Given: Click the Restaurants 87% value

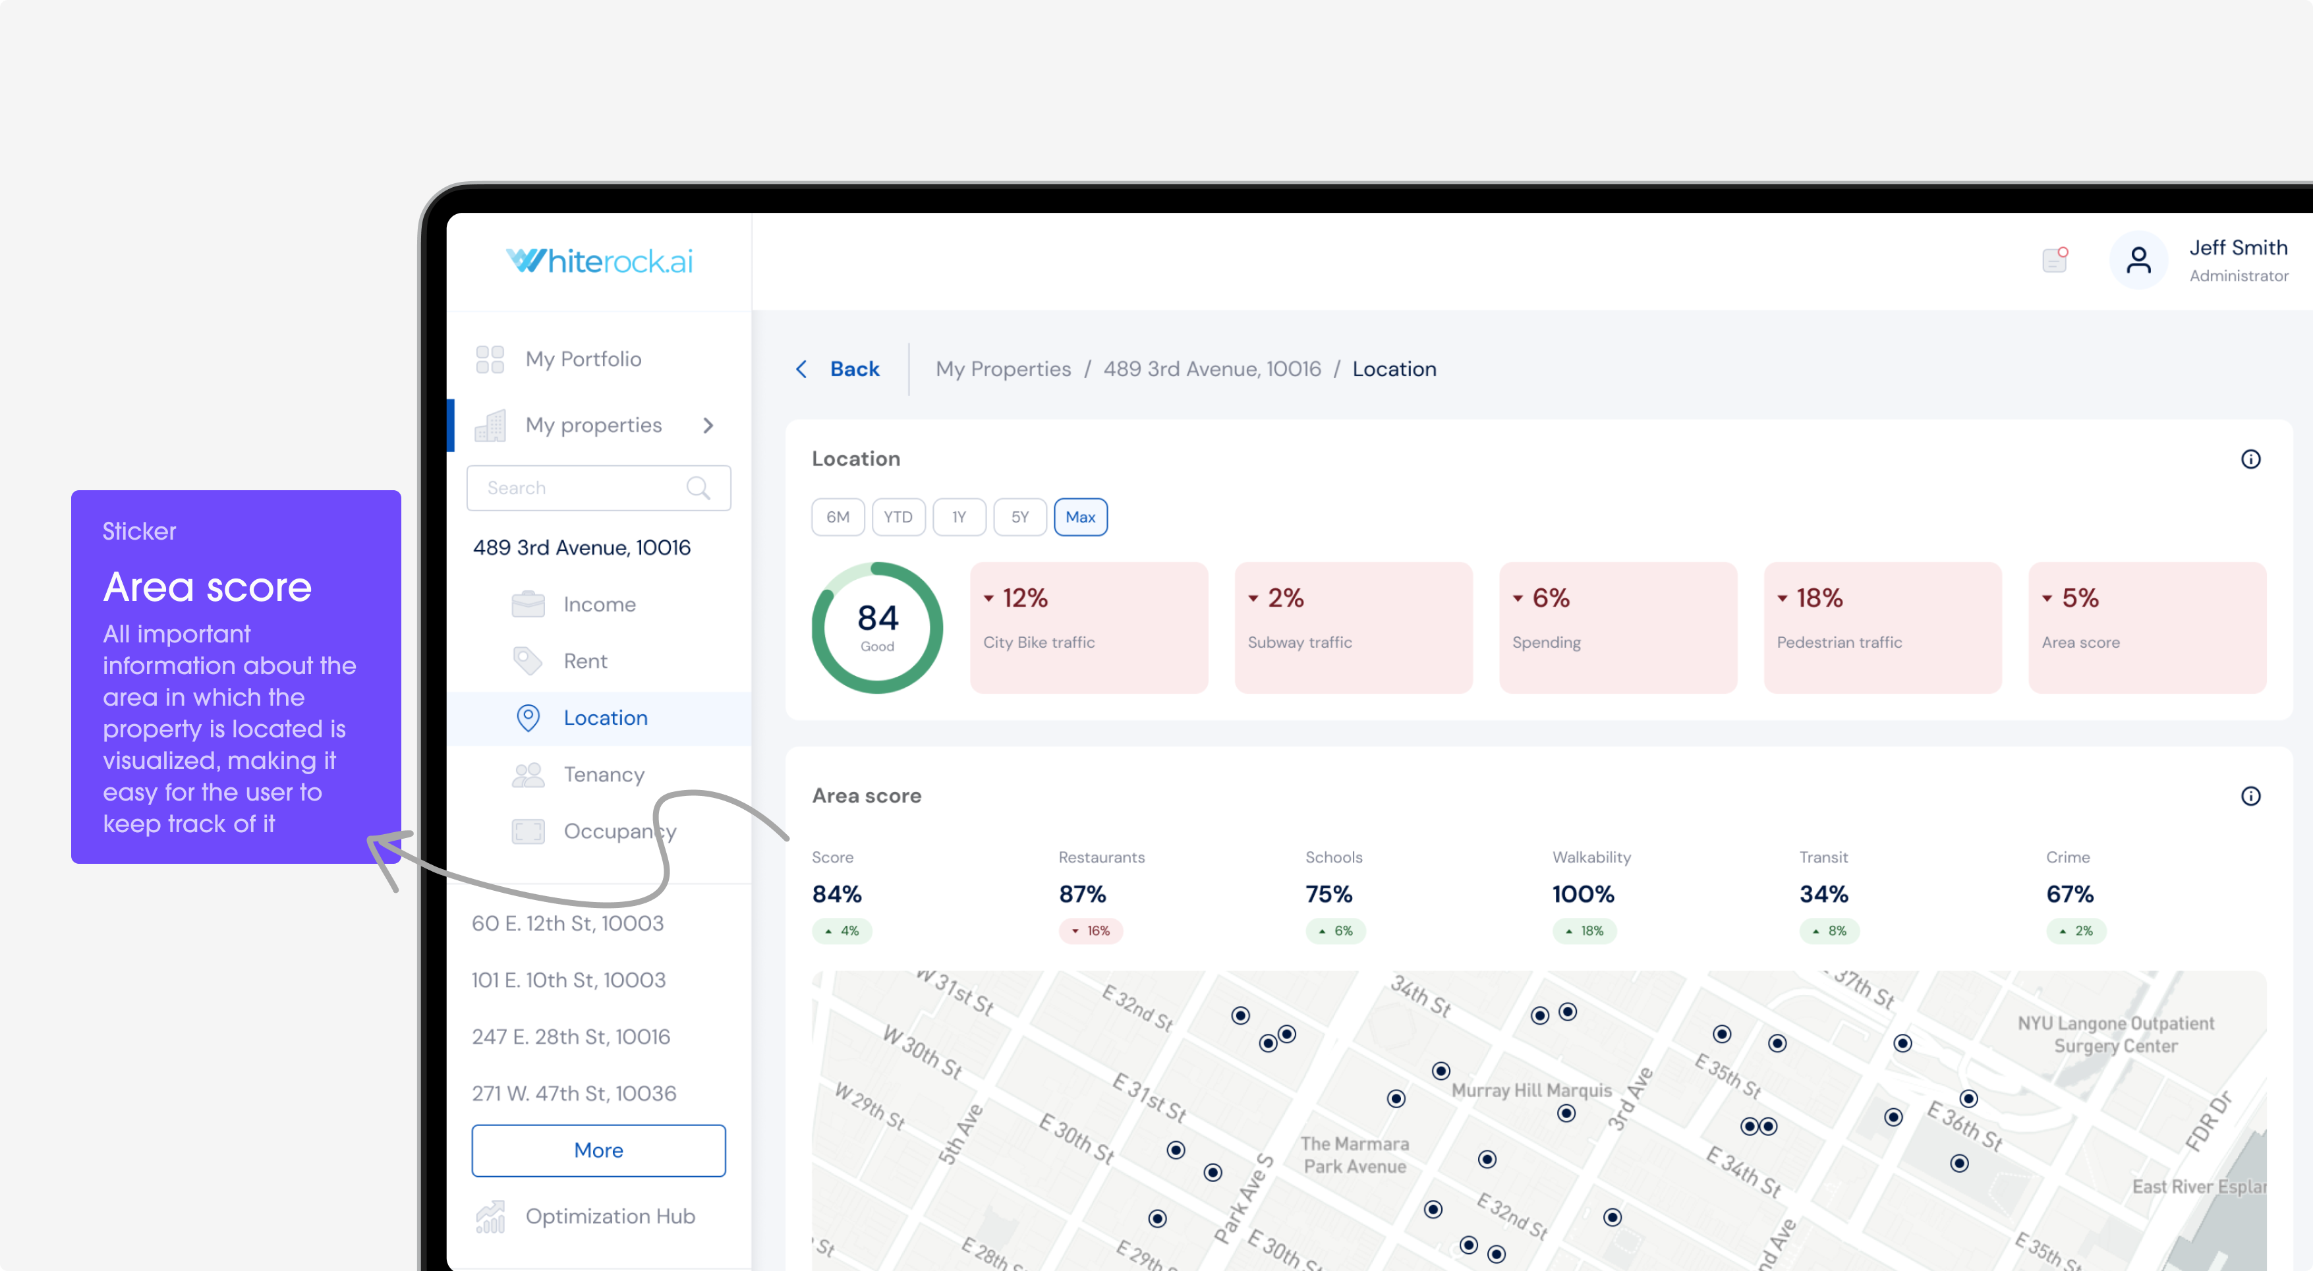Looking at the screenshot, I should click(x=1083, y=894).
